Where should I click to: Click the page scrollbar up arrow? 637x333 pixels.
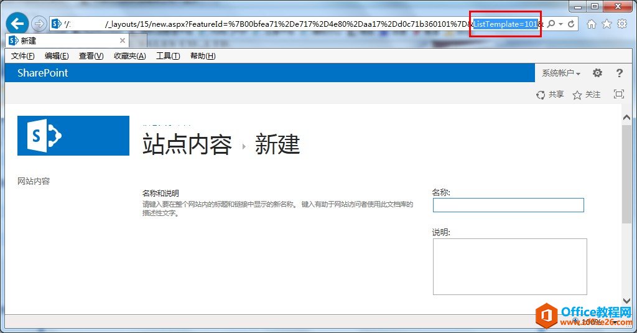[x=626, y=117]
